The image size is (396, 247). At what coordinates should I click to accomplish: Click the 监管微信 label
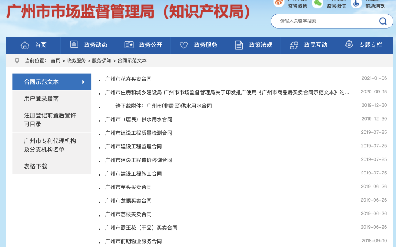point(336,6)
